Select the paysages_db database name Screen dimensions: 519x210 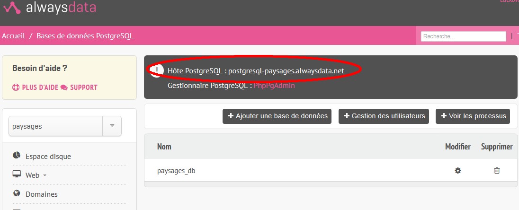(176, 171)
